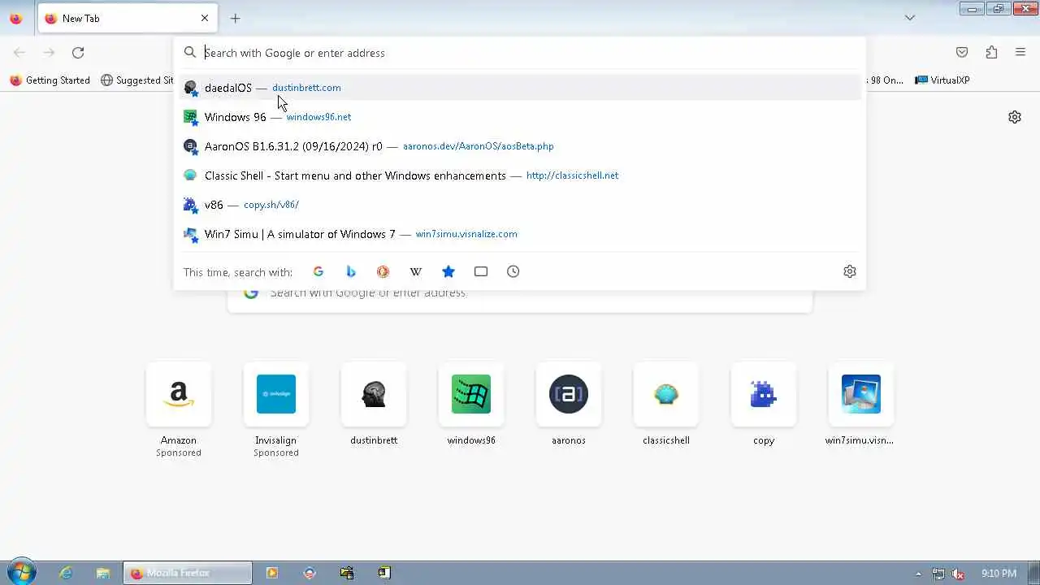
Task: Click the 9:10 PM clock
Action: (x=999, y=574)
